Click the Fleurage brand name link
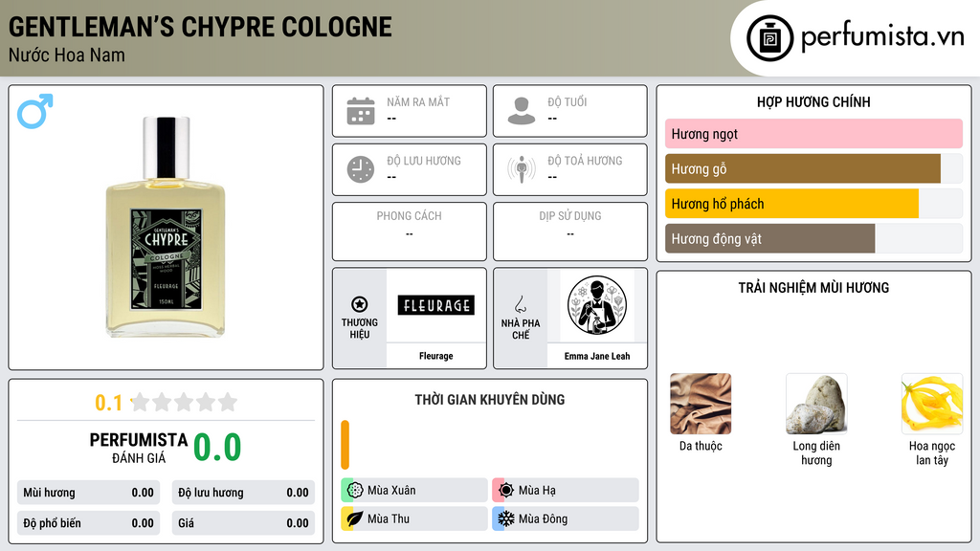 pyautogui.click(x=436, y=356)
